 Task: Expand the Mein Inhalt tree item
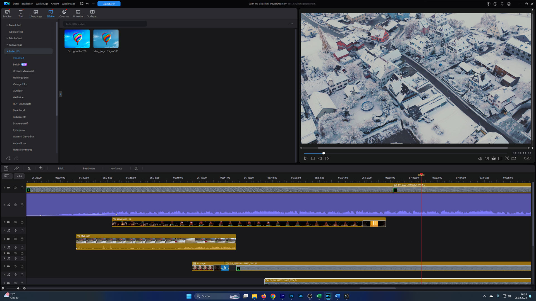(7, 25)
